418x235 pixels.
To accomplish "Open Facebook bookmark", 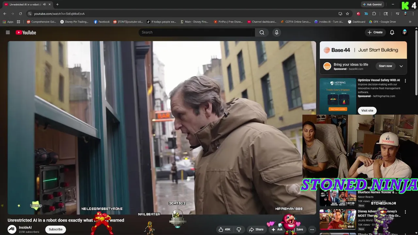I will [102, 22].
